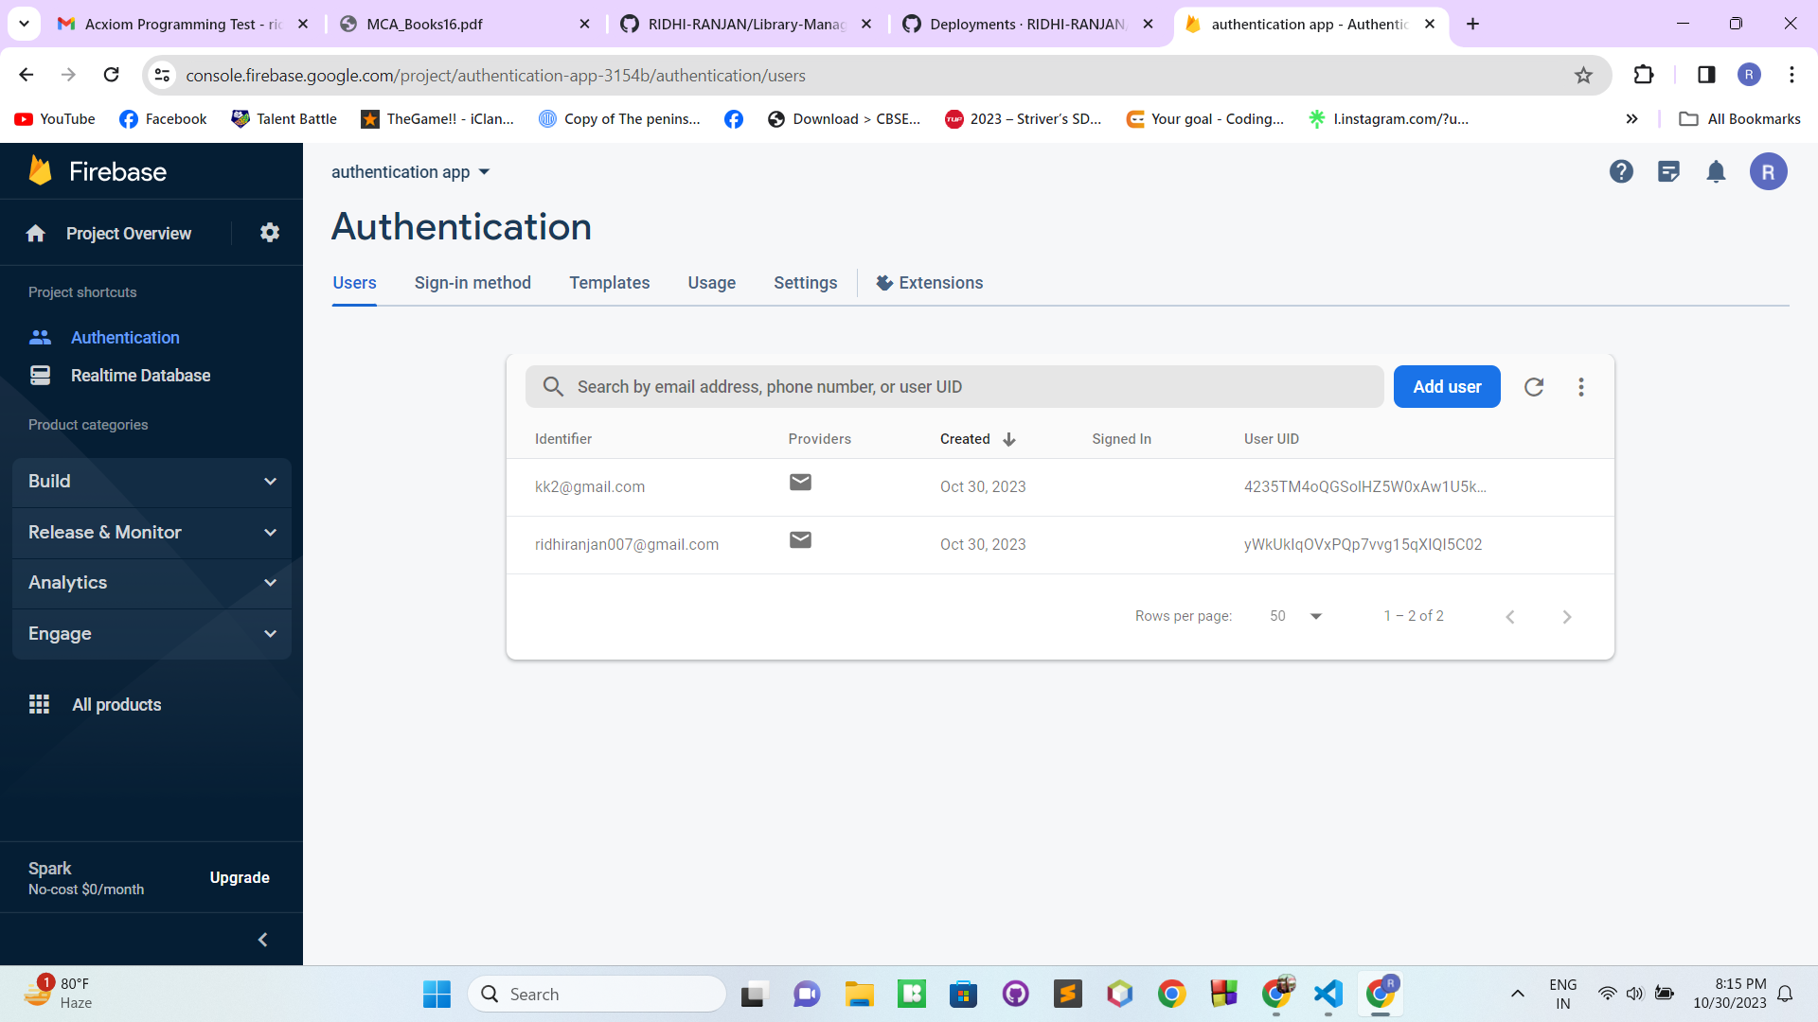Click the All products grid icon

click(40, 704)
